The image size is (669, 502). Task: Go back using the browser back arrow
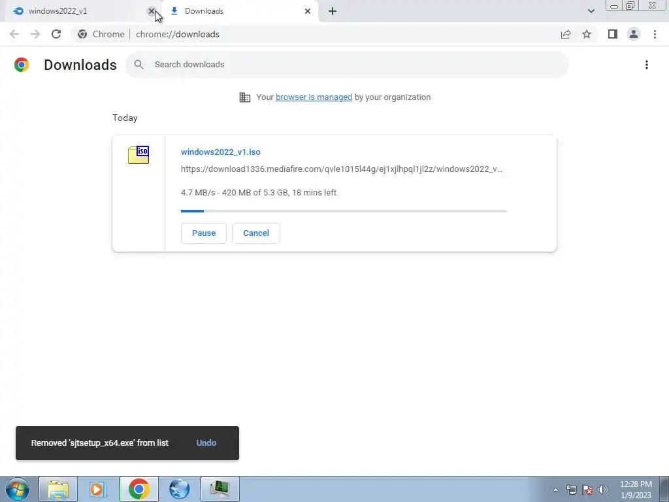tap(14, 34)
